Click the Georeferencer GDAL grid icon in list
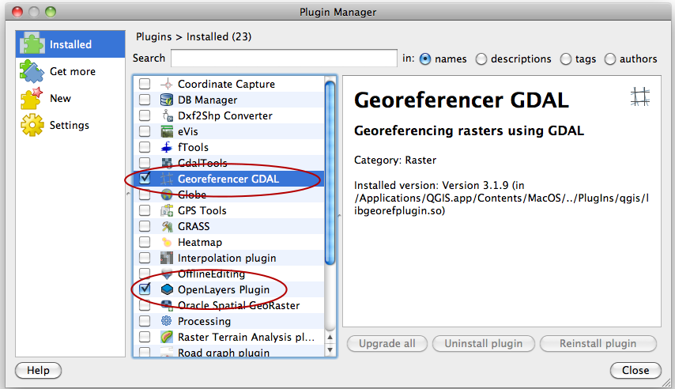This screenshot has width=675, height=389. 167,179
